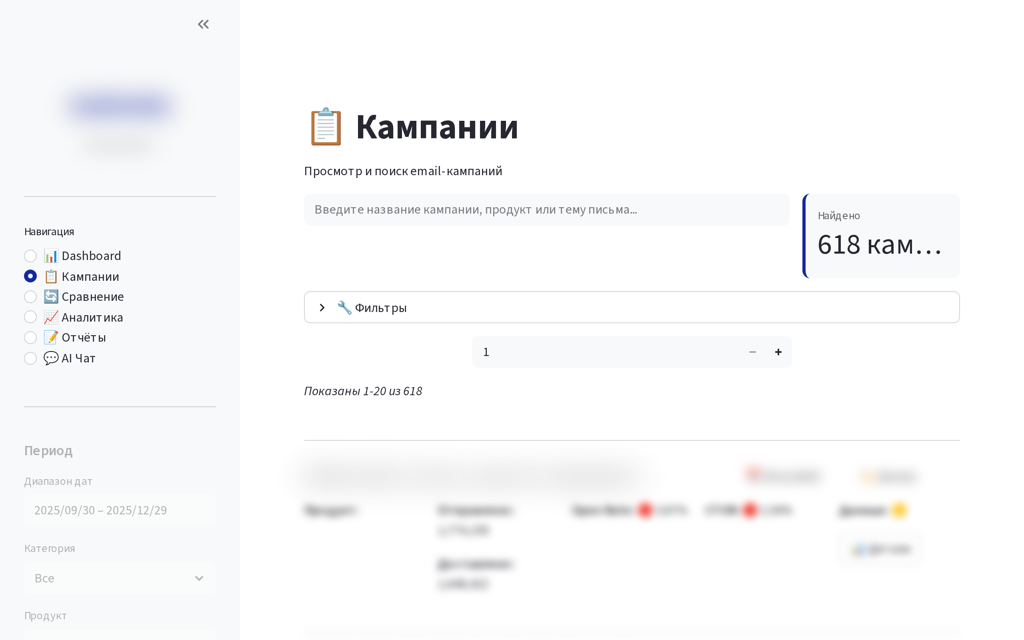Expand the Фильтры section
The image size is (1024, 640).
coord(322,307)
